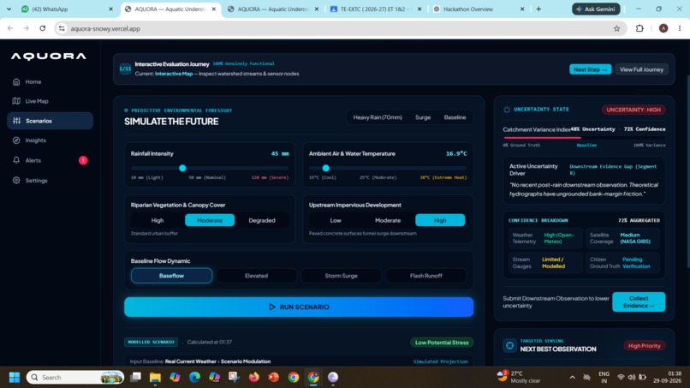Open the Home sidebar item
The image size is (690, 388).
50,82
